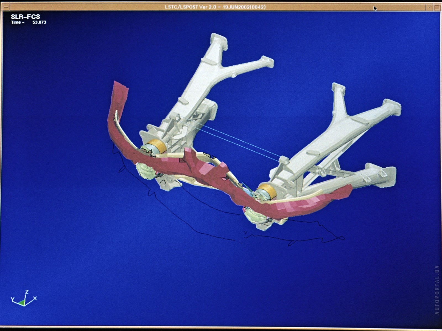The image size is (442, 331).
Task: Pick the green plane of the coordinate triad
Action: point(22,303)
